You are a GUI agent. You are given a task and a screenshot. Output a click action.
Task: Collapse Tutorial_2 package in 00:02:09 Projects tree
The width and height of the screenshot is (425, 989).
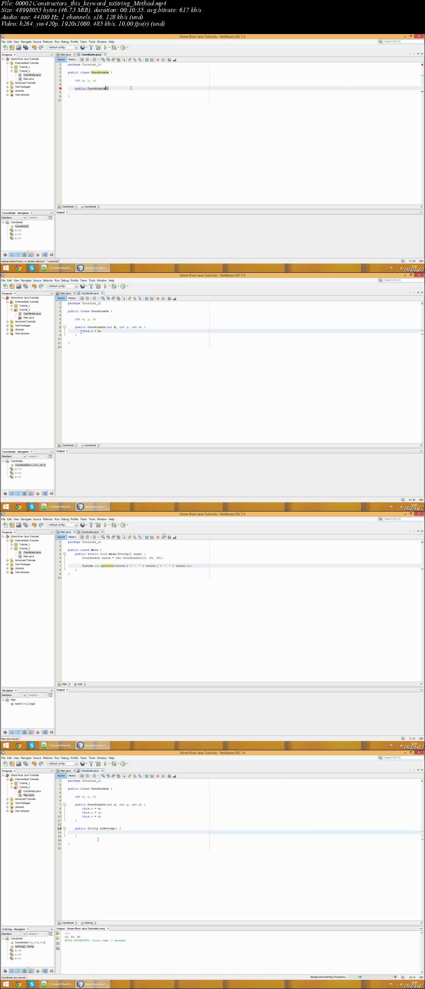[11, 71]
